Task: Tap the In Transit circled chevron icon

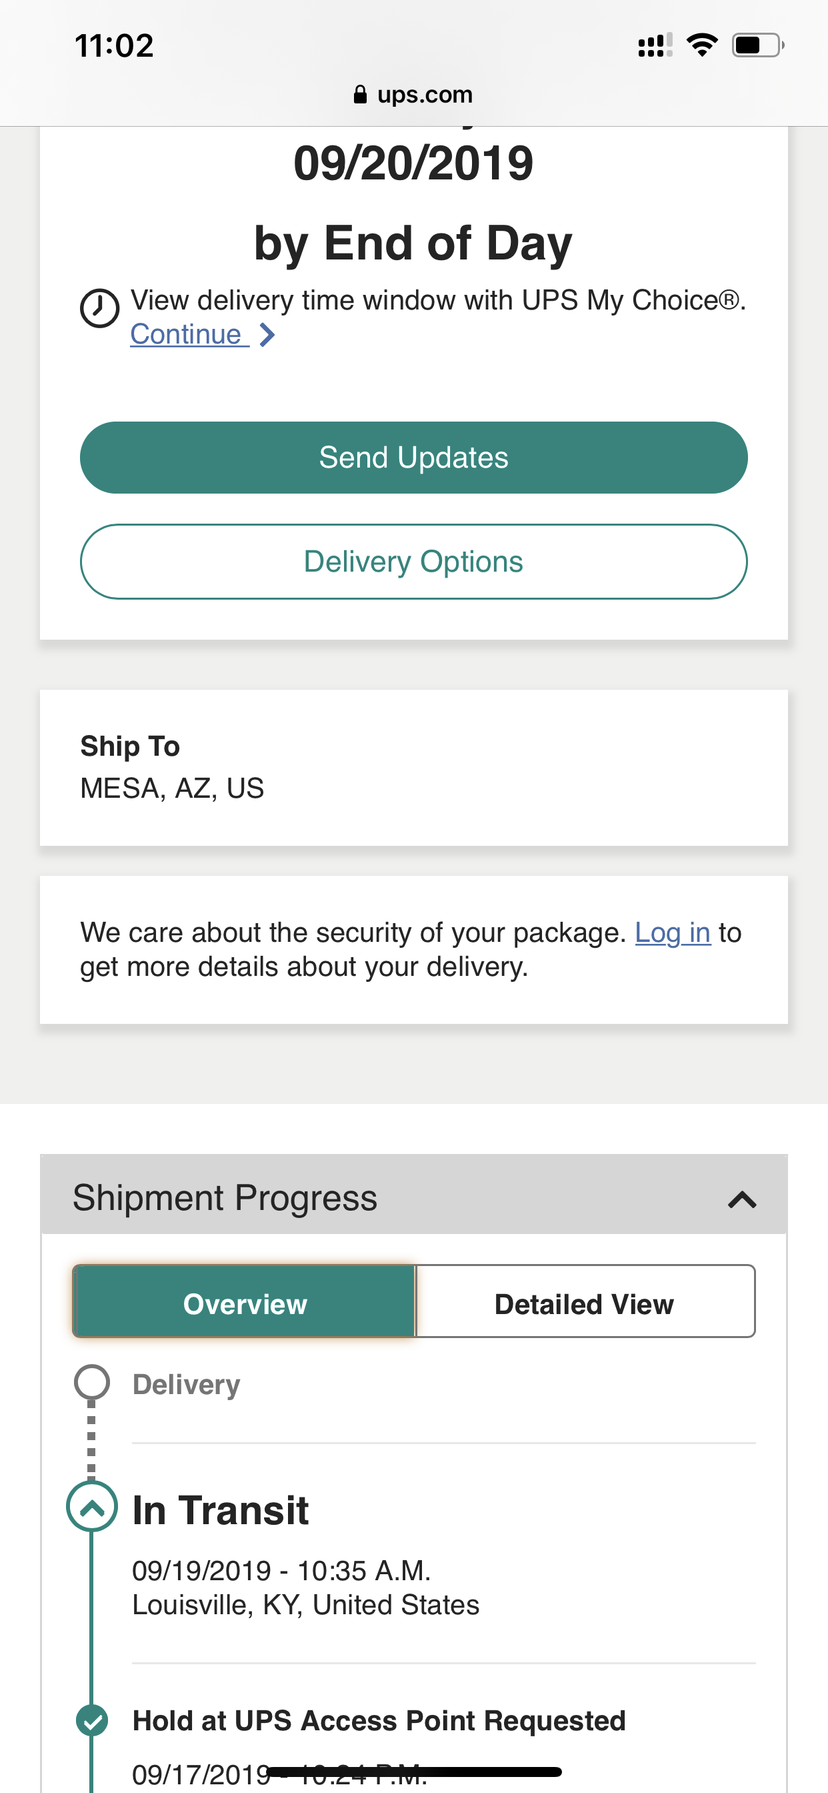Action: pyautogui.click(x=92, y=1506)
